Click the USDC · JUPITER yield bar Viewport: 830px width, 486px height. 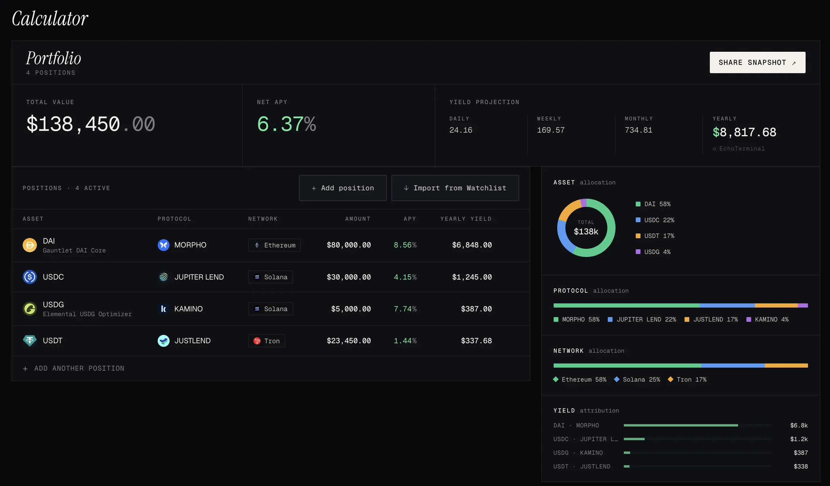pyautogui.click(x=634, y=439)
